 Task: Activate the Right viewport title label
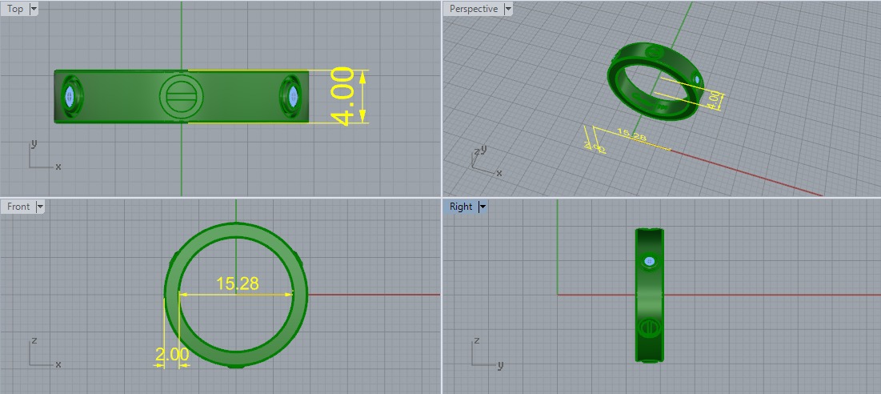tap(461, 207)
